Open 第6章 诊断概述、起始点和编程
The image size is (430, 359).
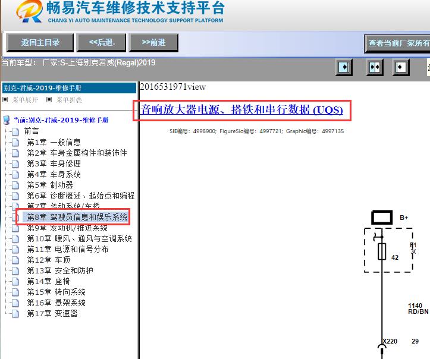[81, 196]
